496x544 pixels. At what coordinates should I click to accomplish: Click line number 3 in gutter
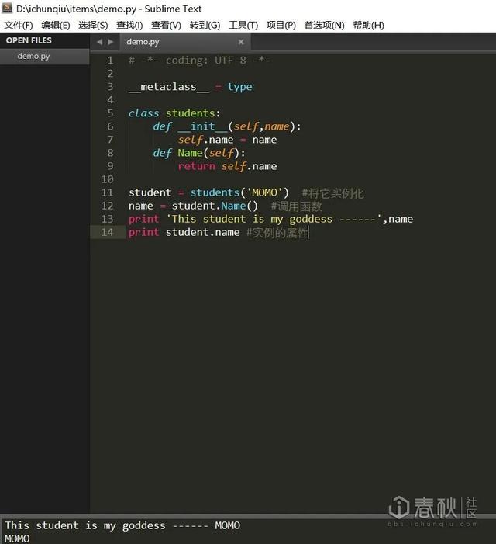[x=110, y=86]
